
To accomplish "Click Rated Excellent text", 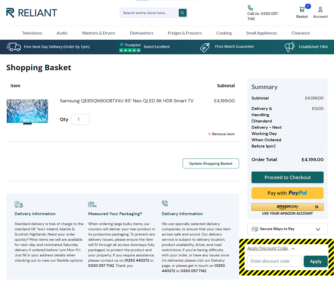I will tap(157, 47).
